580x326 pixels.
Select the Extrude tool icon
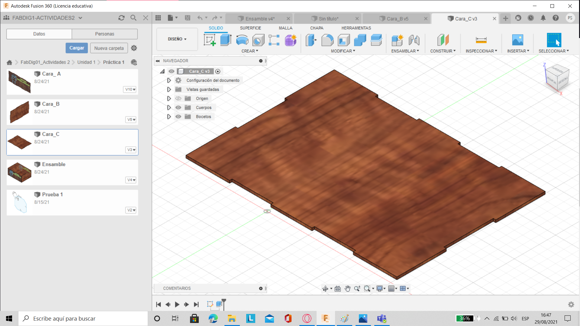(226, 40)
